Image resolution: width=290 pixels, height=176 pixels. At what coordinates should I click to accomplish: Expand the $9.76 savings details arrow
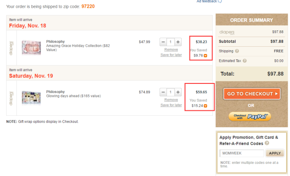pyautogui.click(x=205, y=56)
